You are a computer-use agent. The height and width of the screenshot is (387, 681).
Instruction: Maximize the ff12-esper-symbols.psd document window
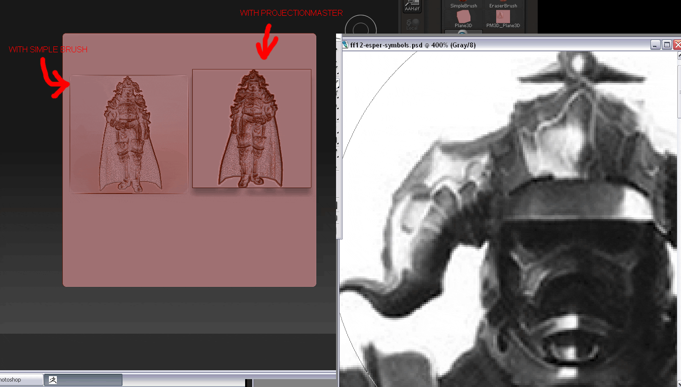(667, 44)
